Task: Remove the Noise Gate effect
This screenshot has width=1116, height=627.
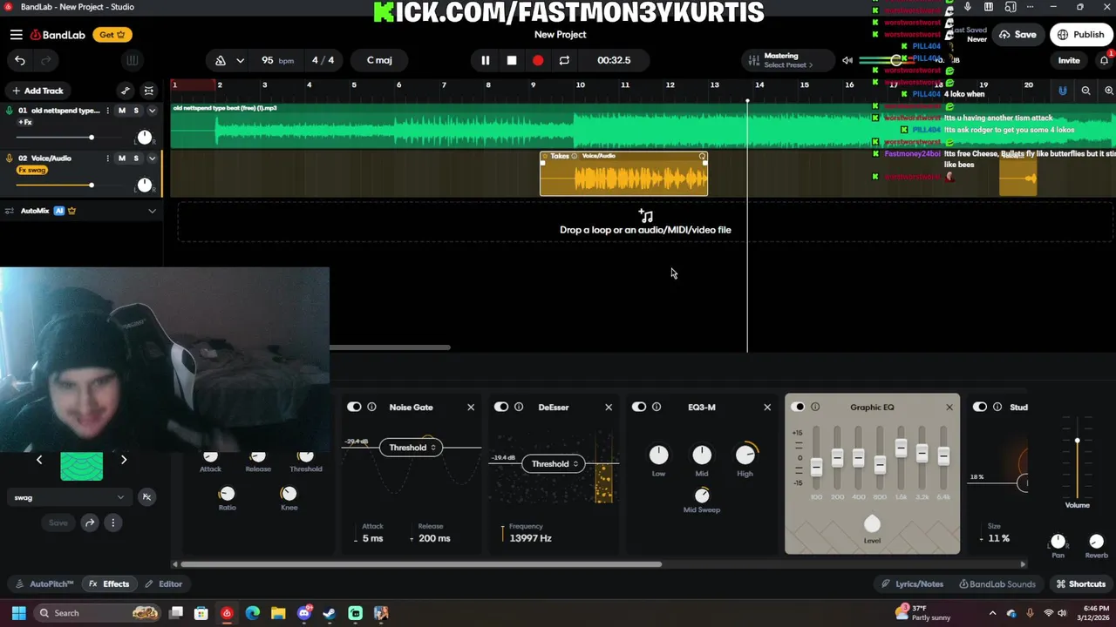Action: coord(471,407)
